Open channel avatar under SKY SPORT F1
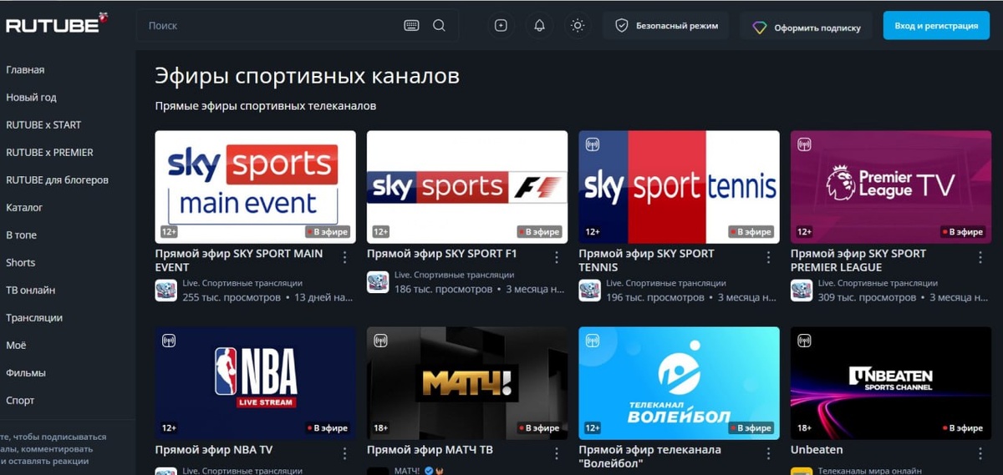This screenshot has height=475, width=1003. click(378, 283)
